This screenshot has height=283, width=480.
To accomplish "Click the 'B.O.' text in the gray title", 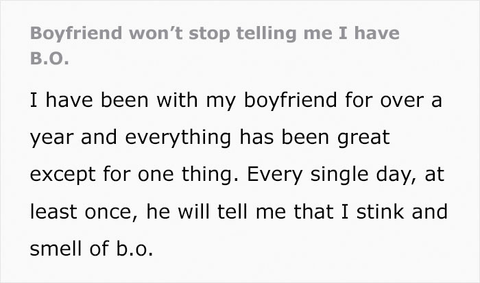I will [49, 58].
